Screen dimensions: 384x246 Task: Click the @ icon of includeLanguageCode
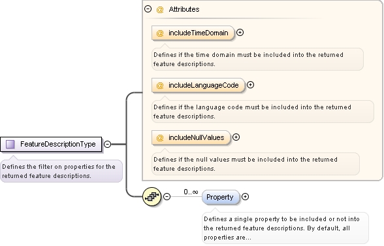pyautogui.click(x=160, y=85)
